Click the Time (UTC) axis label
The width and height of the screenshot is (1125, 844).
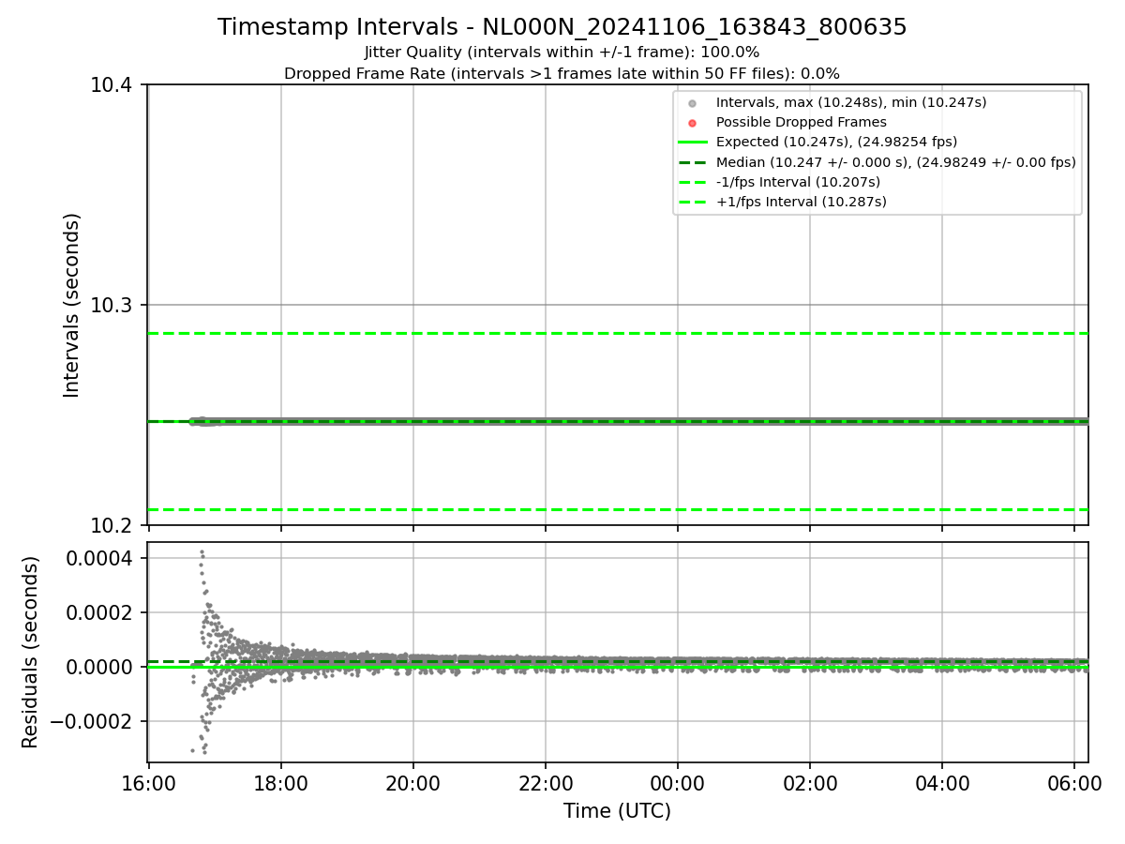pos(618,810)
